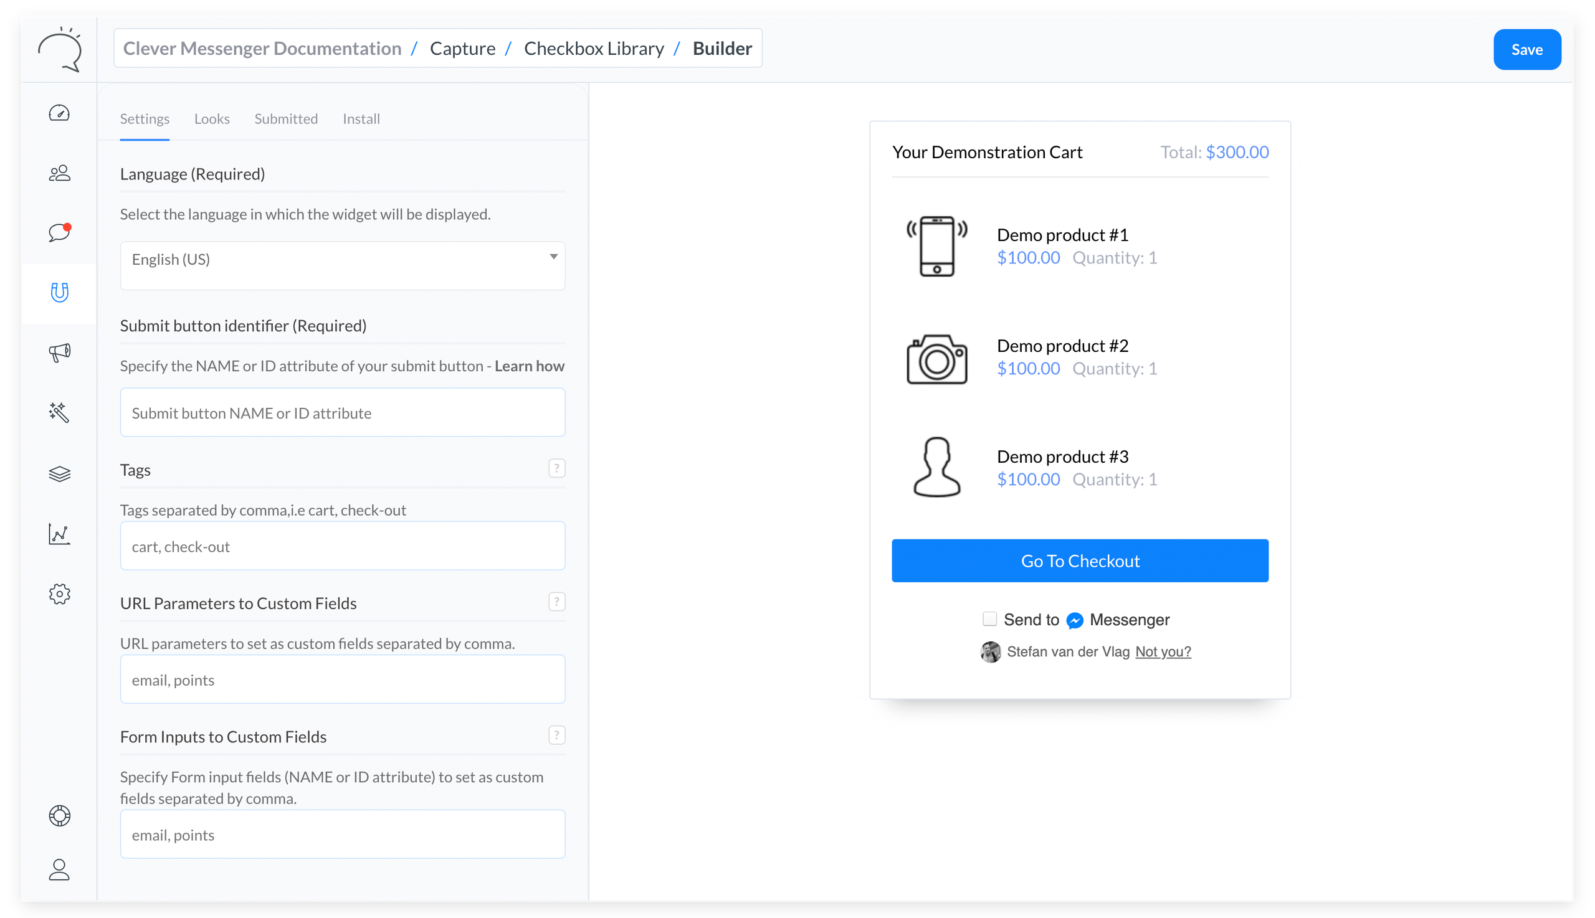Tick the Send to Messenger checkbox

point(989,618)
